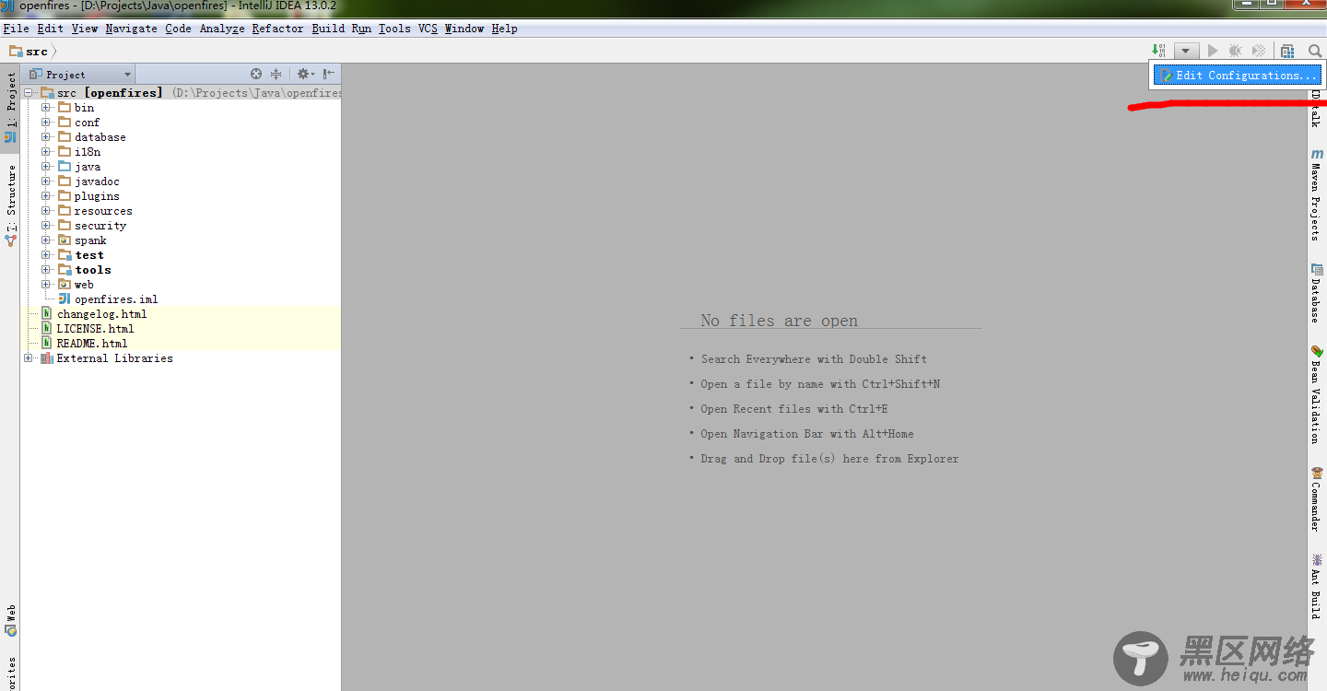Open the Bean Validation tool window tab
1327x691 pixels.
(1317, 394)
